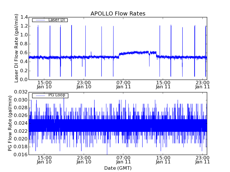Click '07:00 Jan 11' label under top plot
This screenshot has height=172, width=230.
(x=123, y=85)
